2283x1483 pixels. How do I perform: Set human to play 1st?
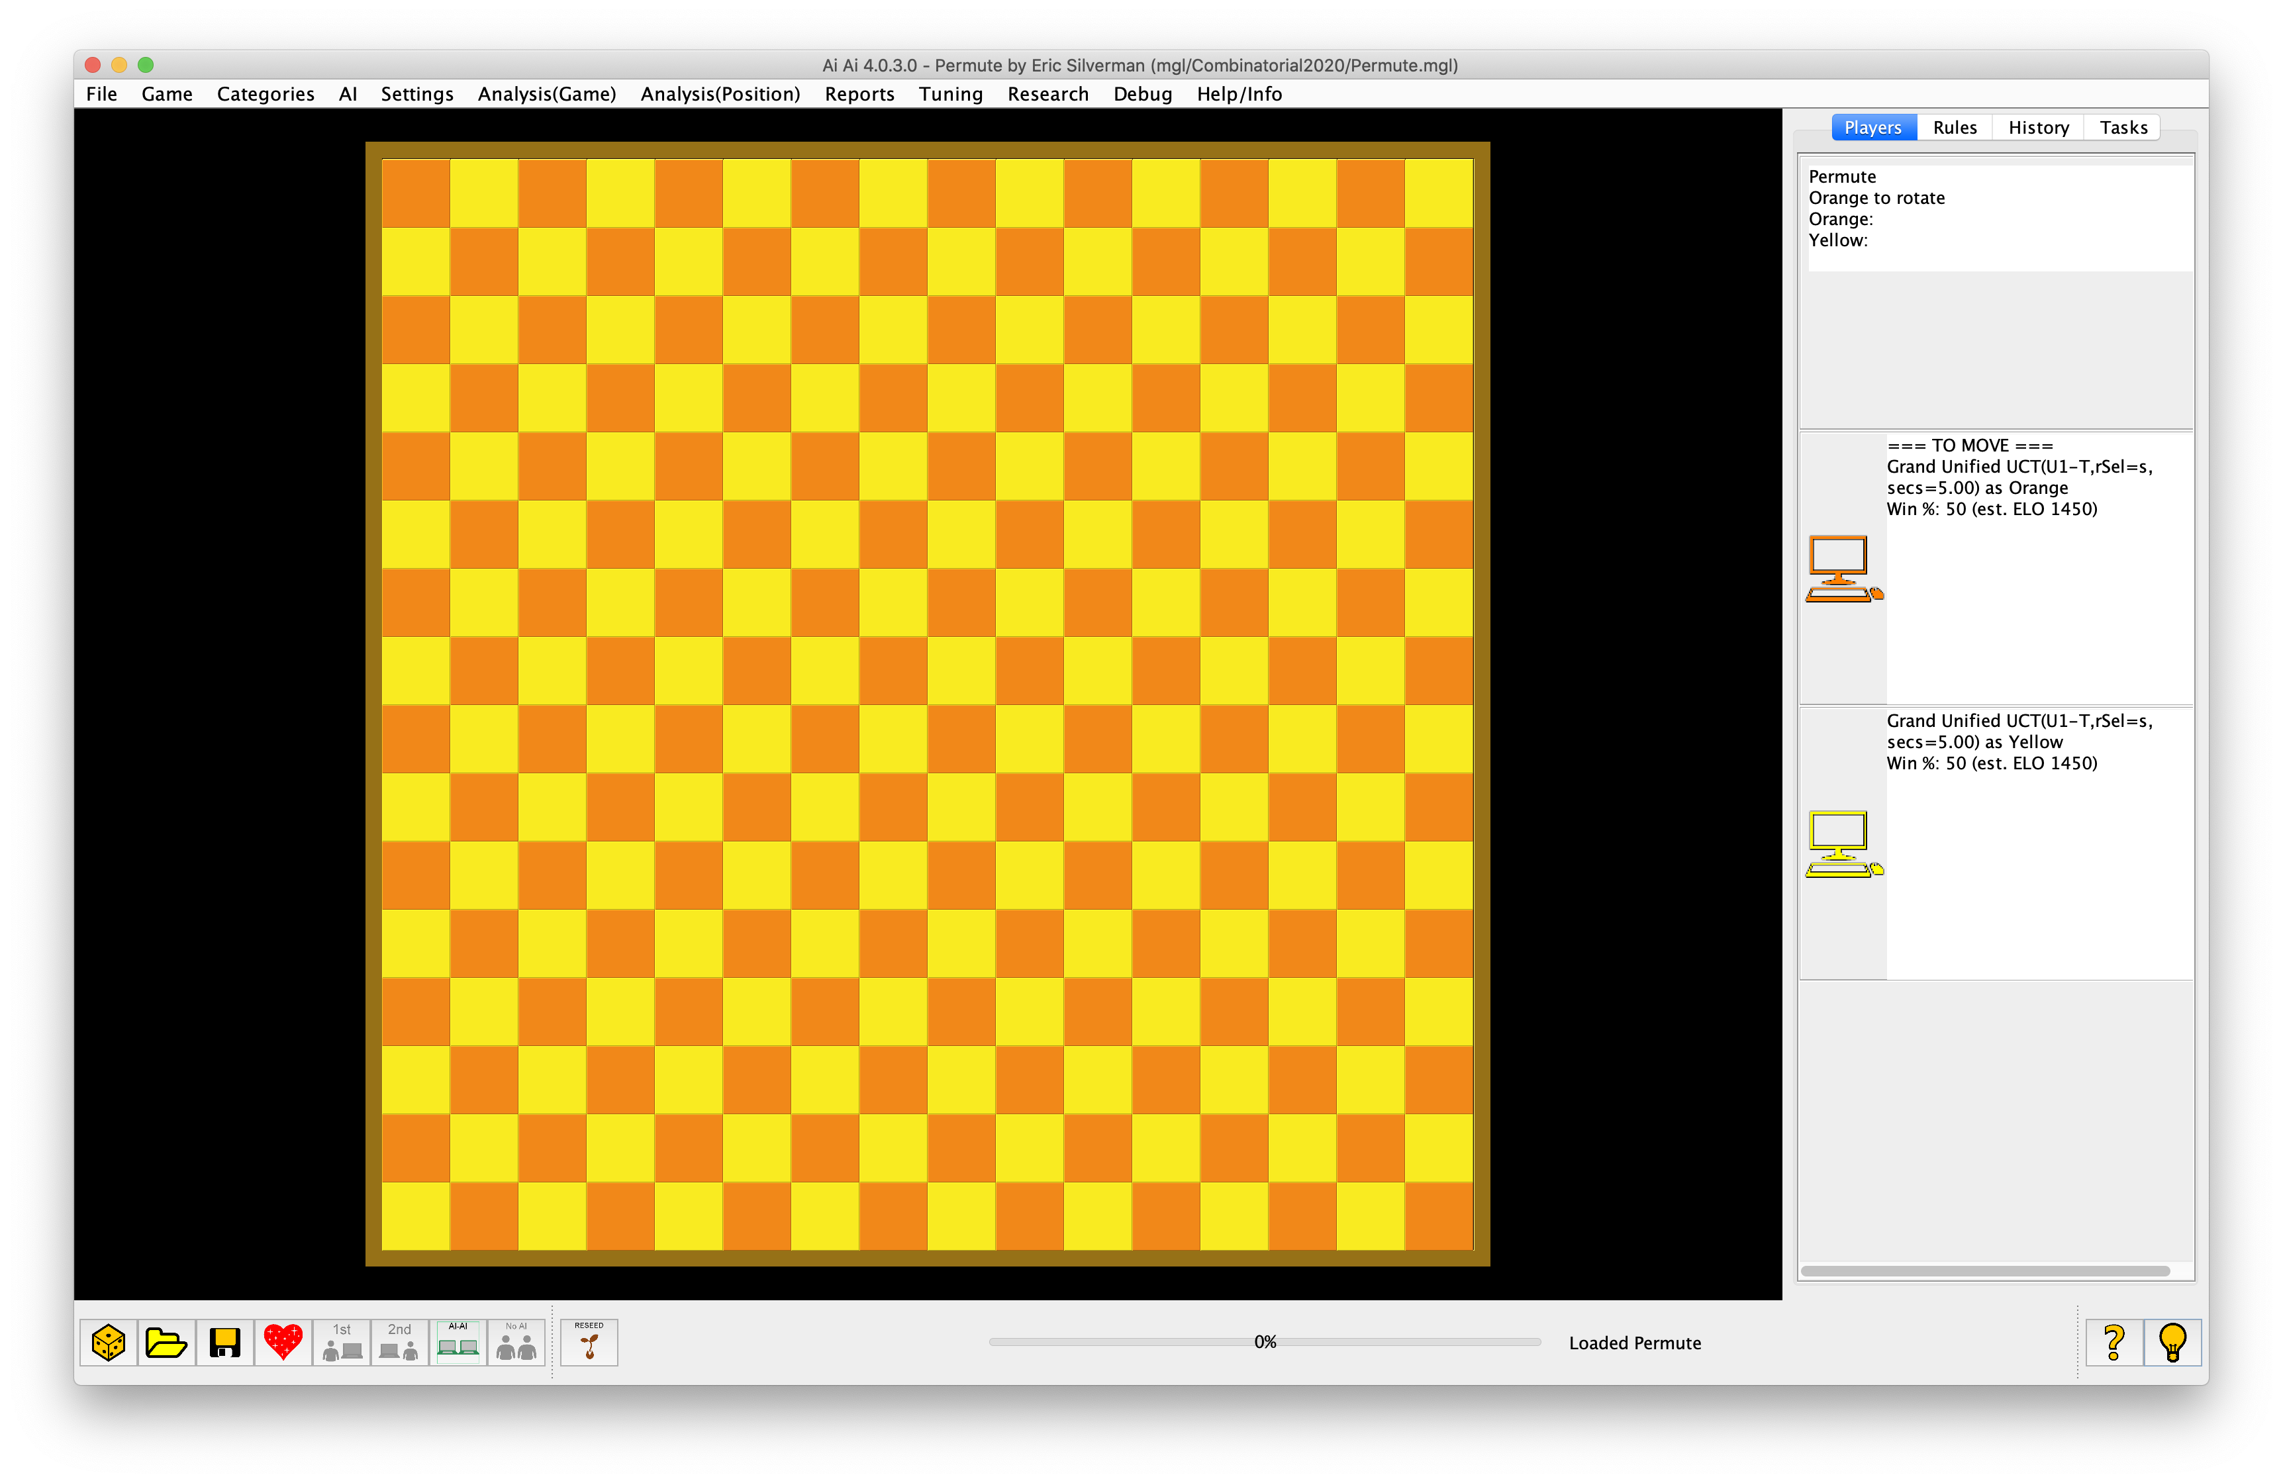(342, 1343)
